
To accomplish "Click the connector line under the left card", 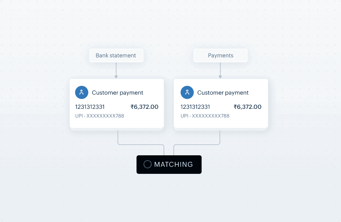I will 118,138.
